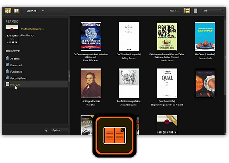Open Too Much Happiness last read cover

click(x=12, y=34)
